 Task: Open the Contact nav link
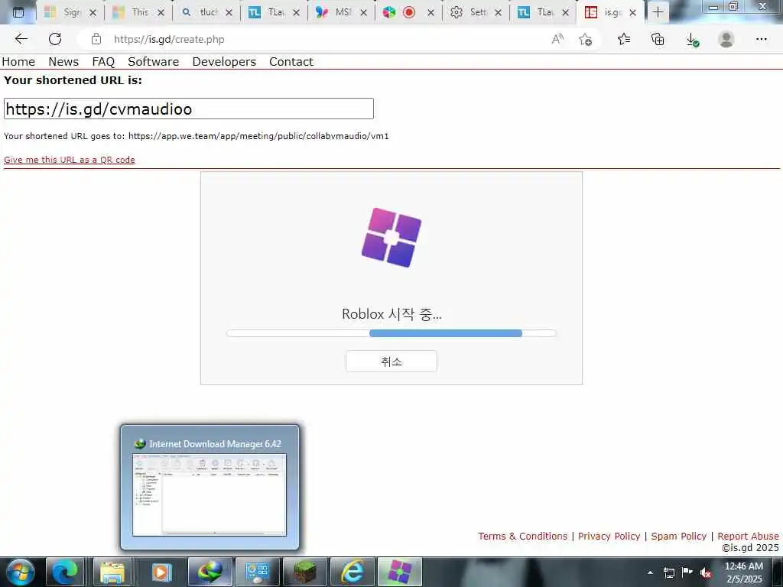point(291,61)
